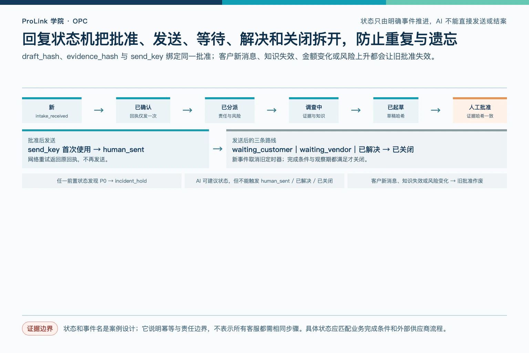Click the text 'send_key 首次使用 → human_sent'
This screenshot has width=529, height=353.
(x=86, y=150)
